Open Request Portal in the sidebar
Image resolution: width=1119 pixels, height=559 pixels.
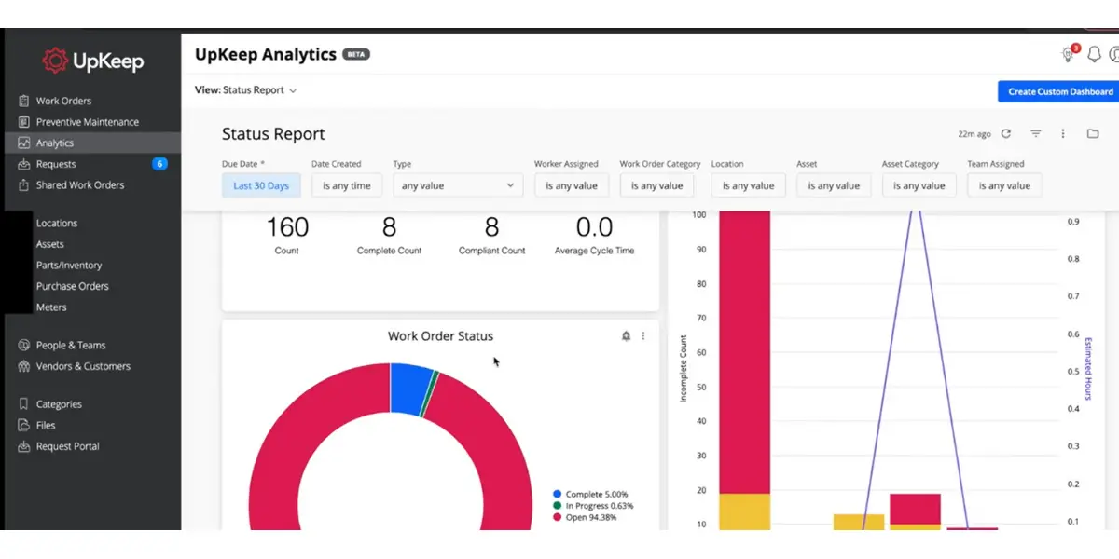[67, 447]
